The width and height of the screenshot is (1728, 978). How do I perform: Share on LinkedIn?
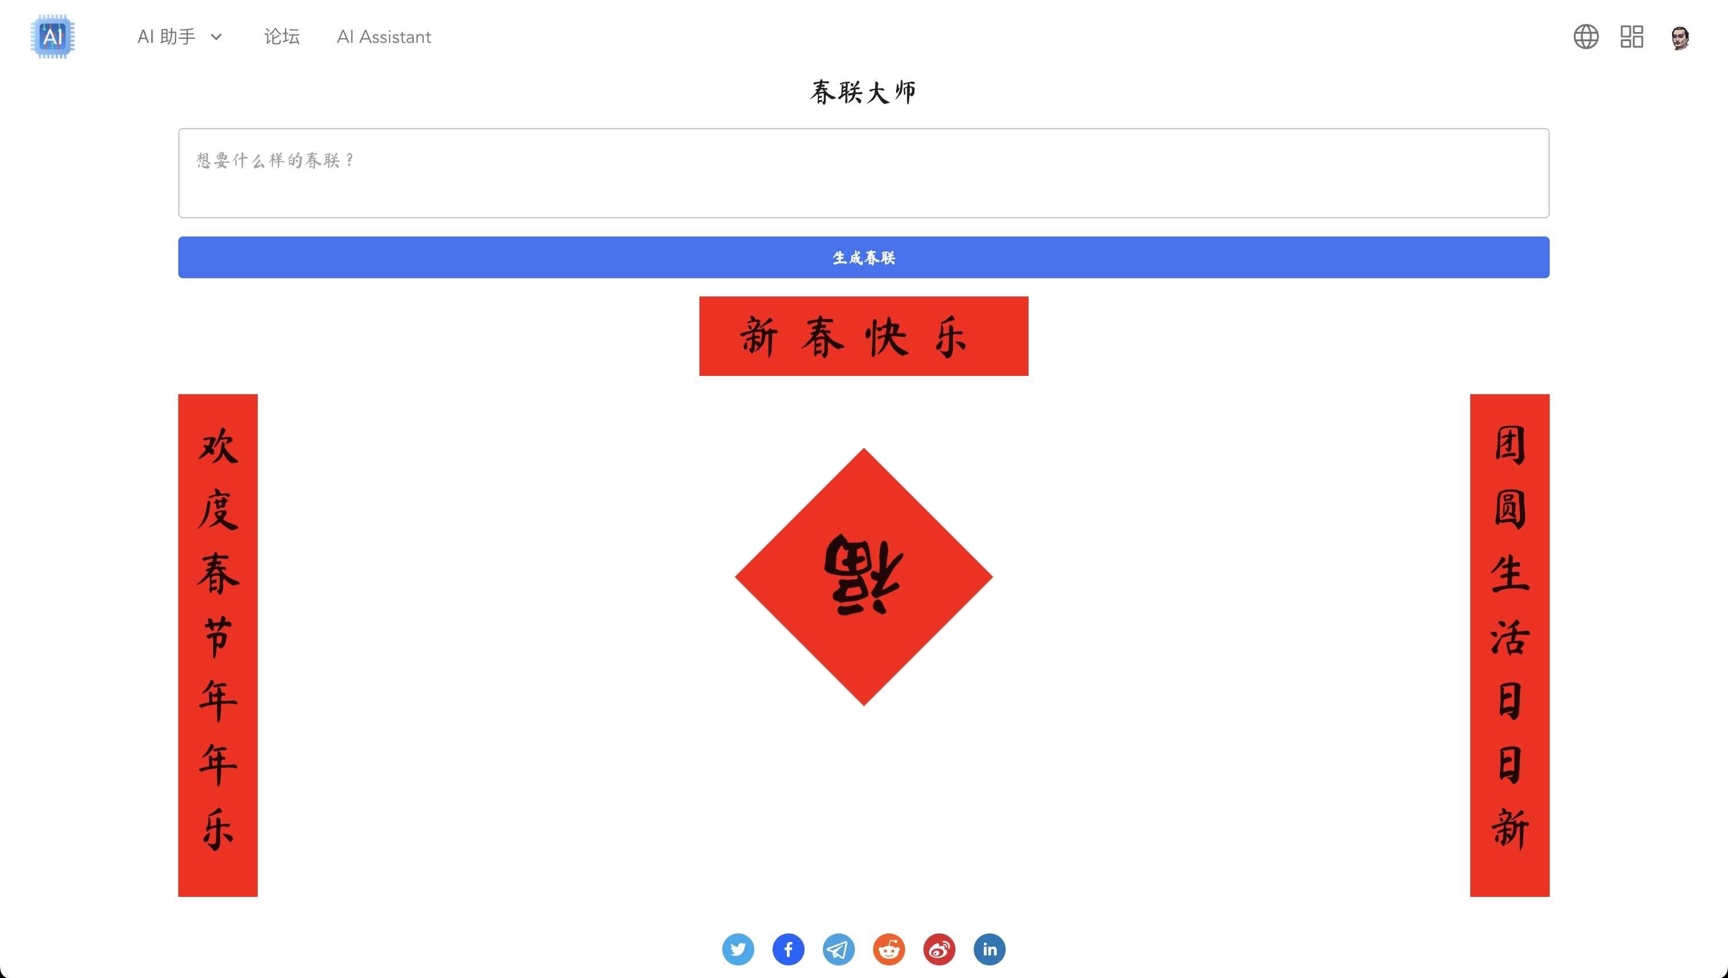[990, 949]
